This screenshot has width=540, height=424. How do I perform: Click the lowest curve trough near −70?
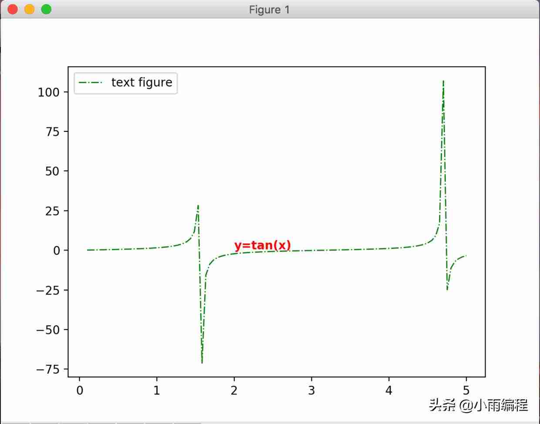(202, 361)
